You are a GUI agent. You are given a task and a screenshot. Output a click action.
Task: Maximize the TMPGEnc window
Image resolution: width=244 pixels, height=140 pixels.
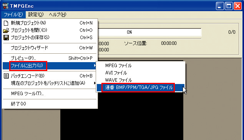point(229,6)
